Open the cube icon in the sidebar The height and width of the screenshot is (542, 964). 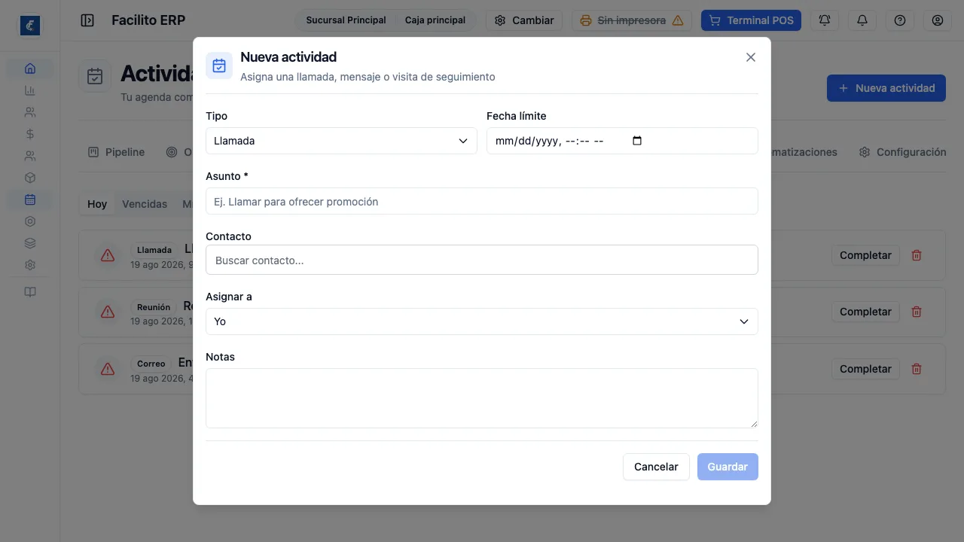click(x=30, y=178)
